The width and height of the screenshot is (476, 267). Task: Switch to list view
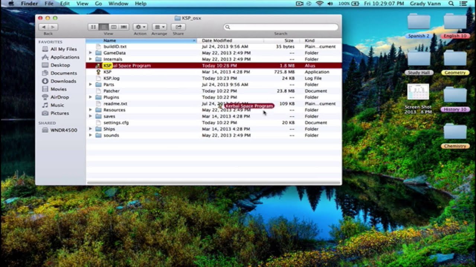click(x=103, y=27)
